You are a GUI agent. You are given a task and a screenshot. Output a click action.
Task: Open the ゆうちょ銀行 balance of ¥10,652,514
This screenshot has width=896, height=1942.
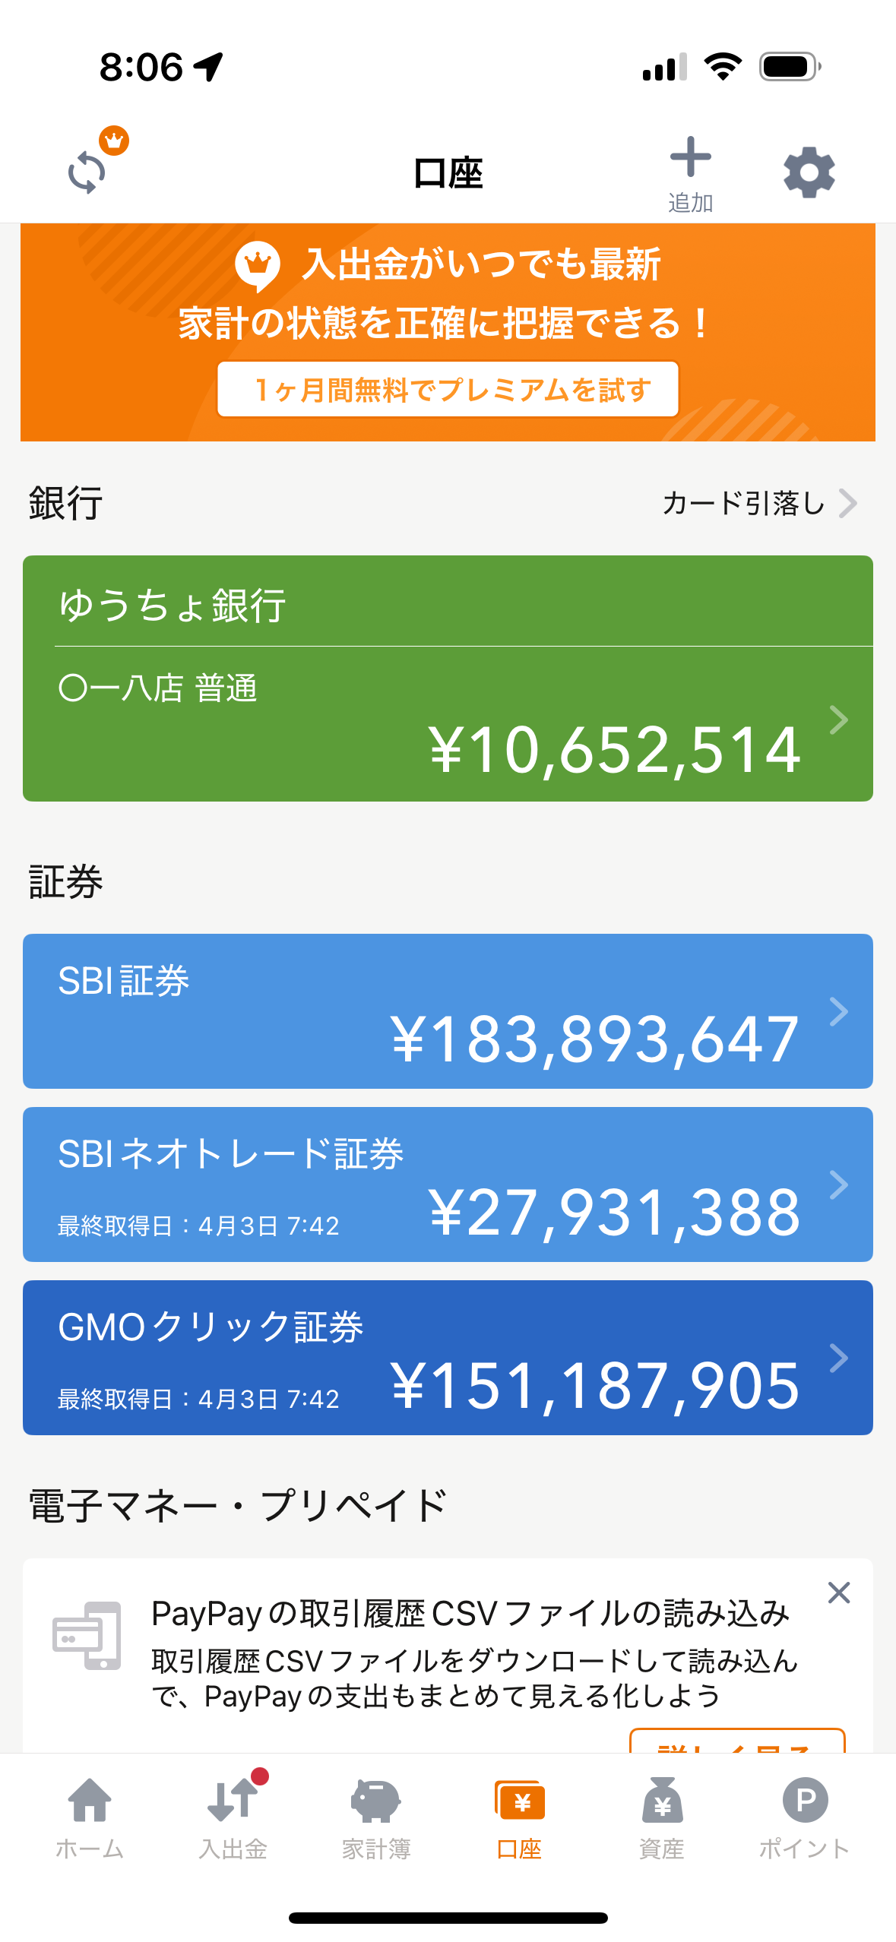coord(614,750)
